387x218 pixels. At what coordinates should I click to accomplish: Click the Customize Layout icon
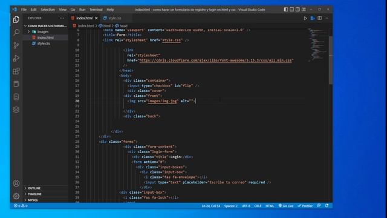tap(304, 10)
